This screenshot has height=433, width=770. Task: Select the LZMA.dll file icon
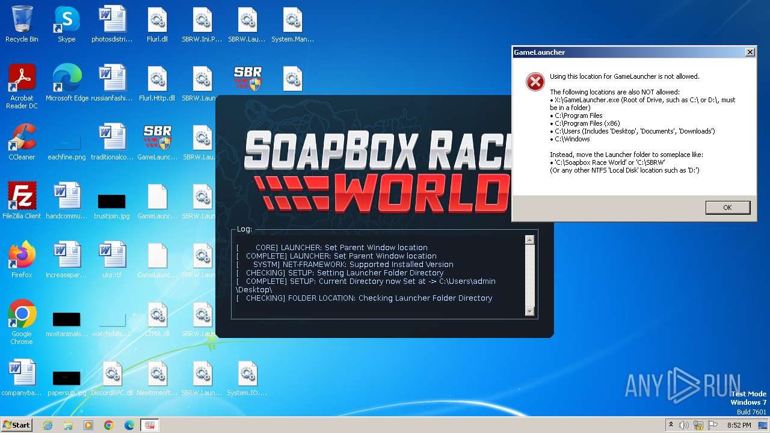[157, 319]
